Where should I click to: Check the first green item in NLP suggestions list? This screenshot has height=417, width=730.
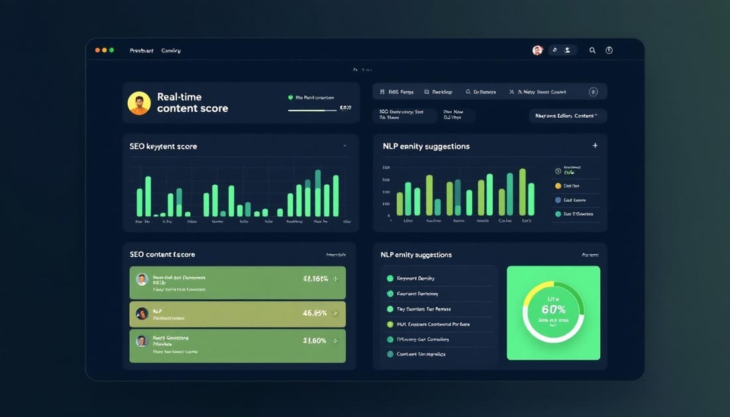(390, 279)
